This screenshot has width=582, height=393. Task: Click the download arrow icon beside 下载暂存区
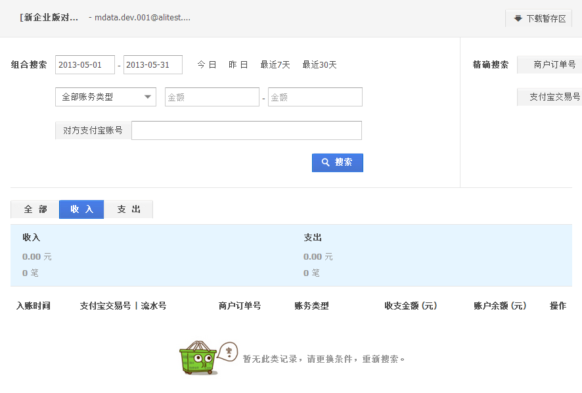pos(518,18)
